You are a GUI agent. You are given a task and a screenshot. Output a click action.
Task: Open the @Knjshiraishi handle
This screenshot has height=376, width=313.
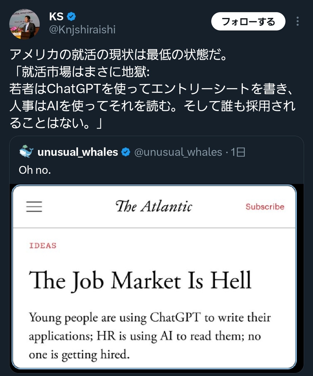coord(82,30)
